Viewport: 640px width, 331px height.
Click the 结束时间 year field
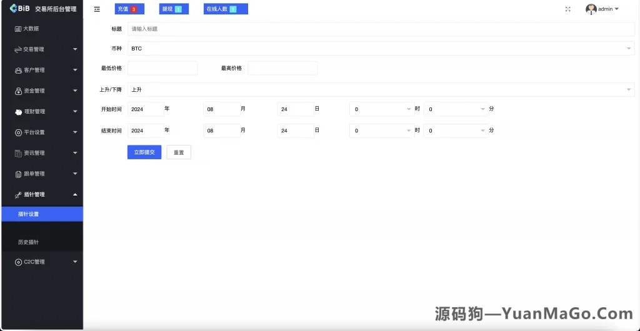tap(146, 131)
